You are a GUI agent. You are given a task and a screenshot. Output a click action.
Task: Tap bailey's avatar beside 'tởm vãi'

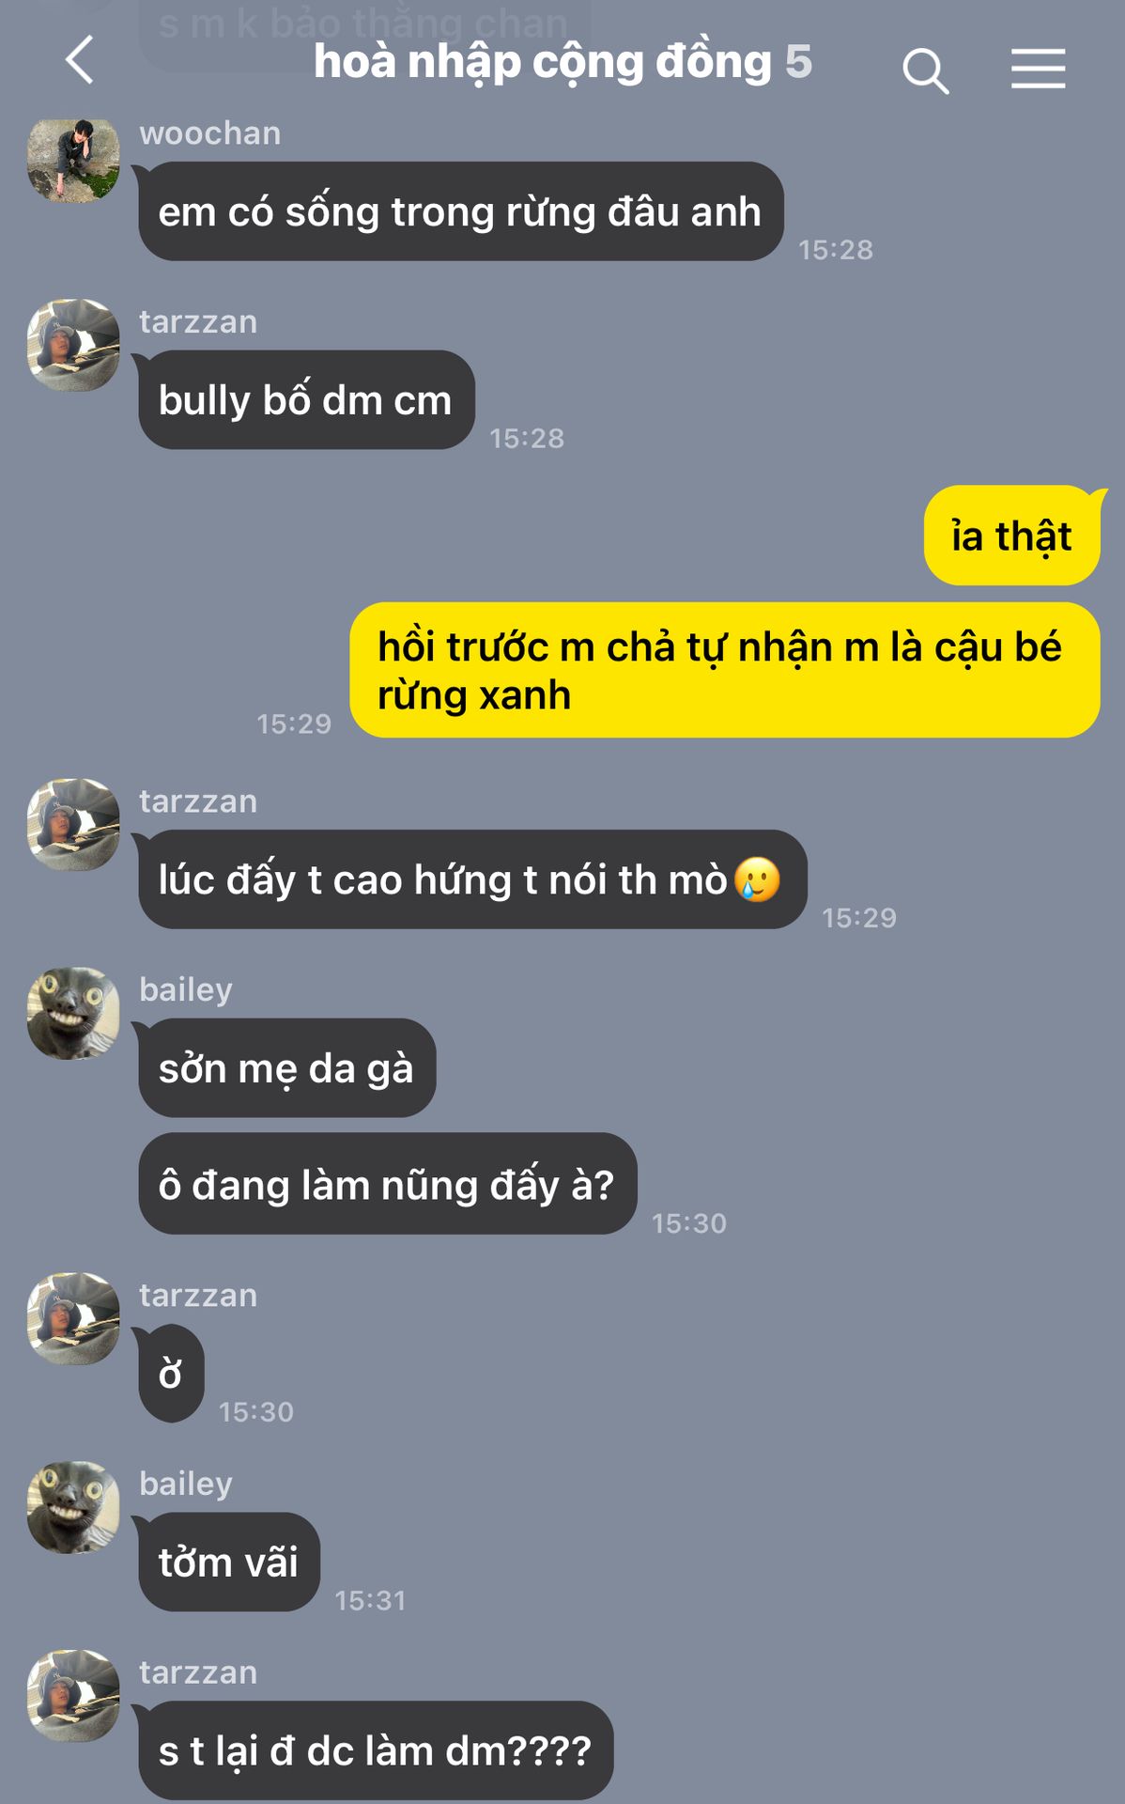(73, 1507)
